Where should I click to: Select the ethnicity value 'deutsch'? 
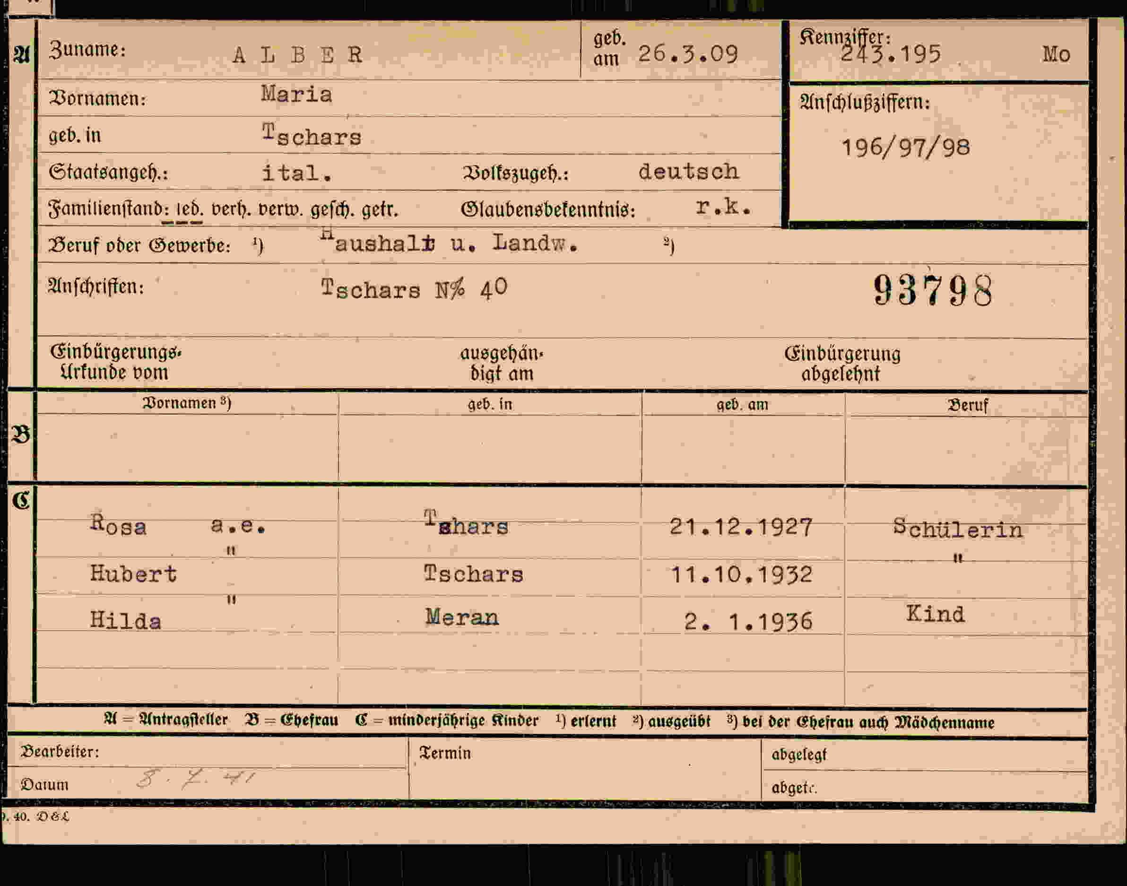point(688,172)
